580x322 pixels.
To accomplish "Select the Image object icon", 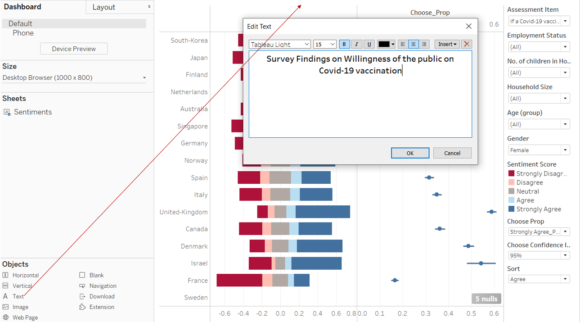I will click(x=6, y=307).
